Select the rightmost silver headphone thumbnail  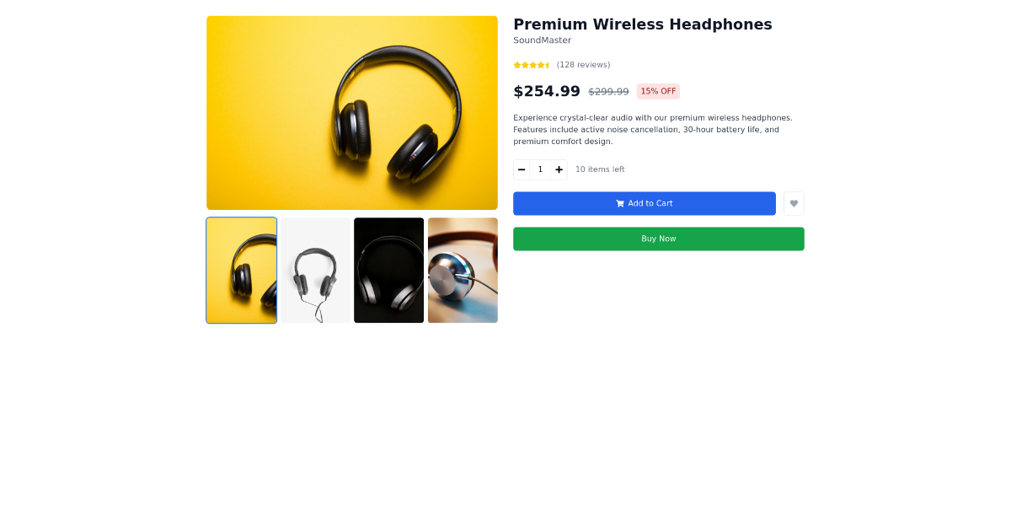tap(463, 270)
